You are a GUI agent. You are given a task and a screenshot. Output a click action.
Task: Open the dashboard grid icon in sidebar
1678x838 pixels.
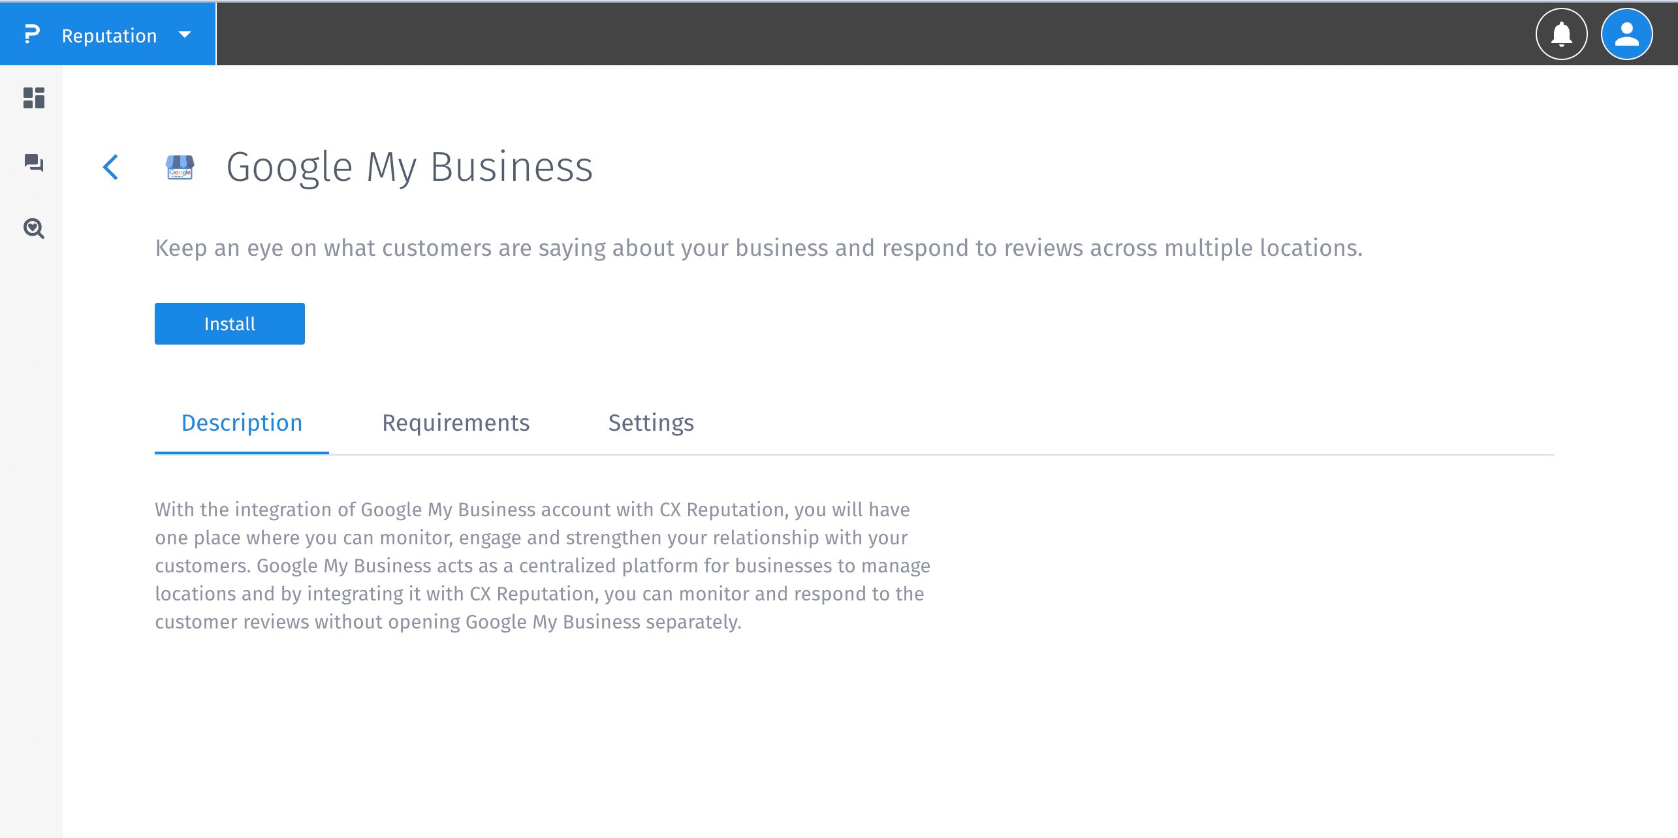[34, 98]
